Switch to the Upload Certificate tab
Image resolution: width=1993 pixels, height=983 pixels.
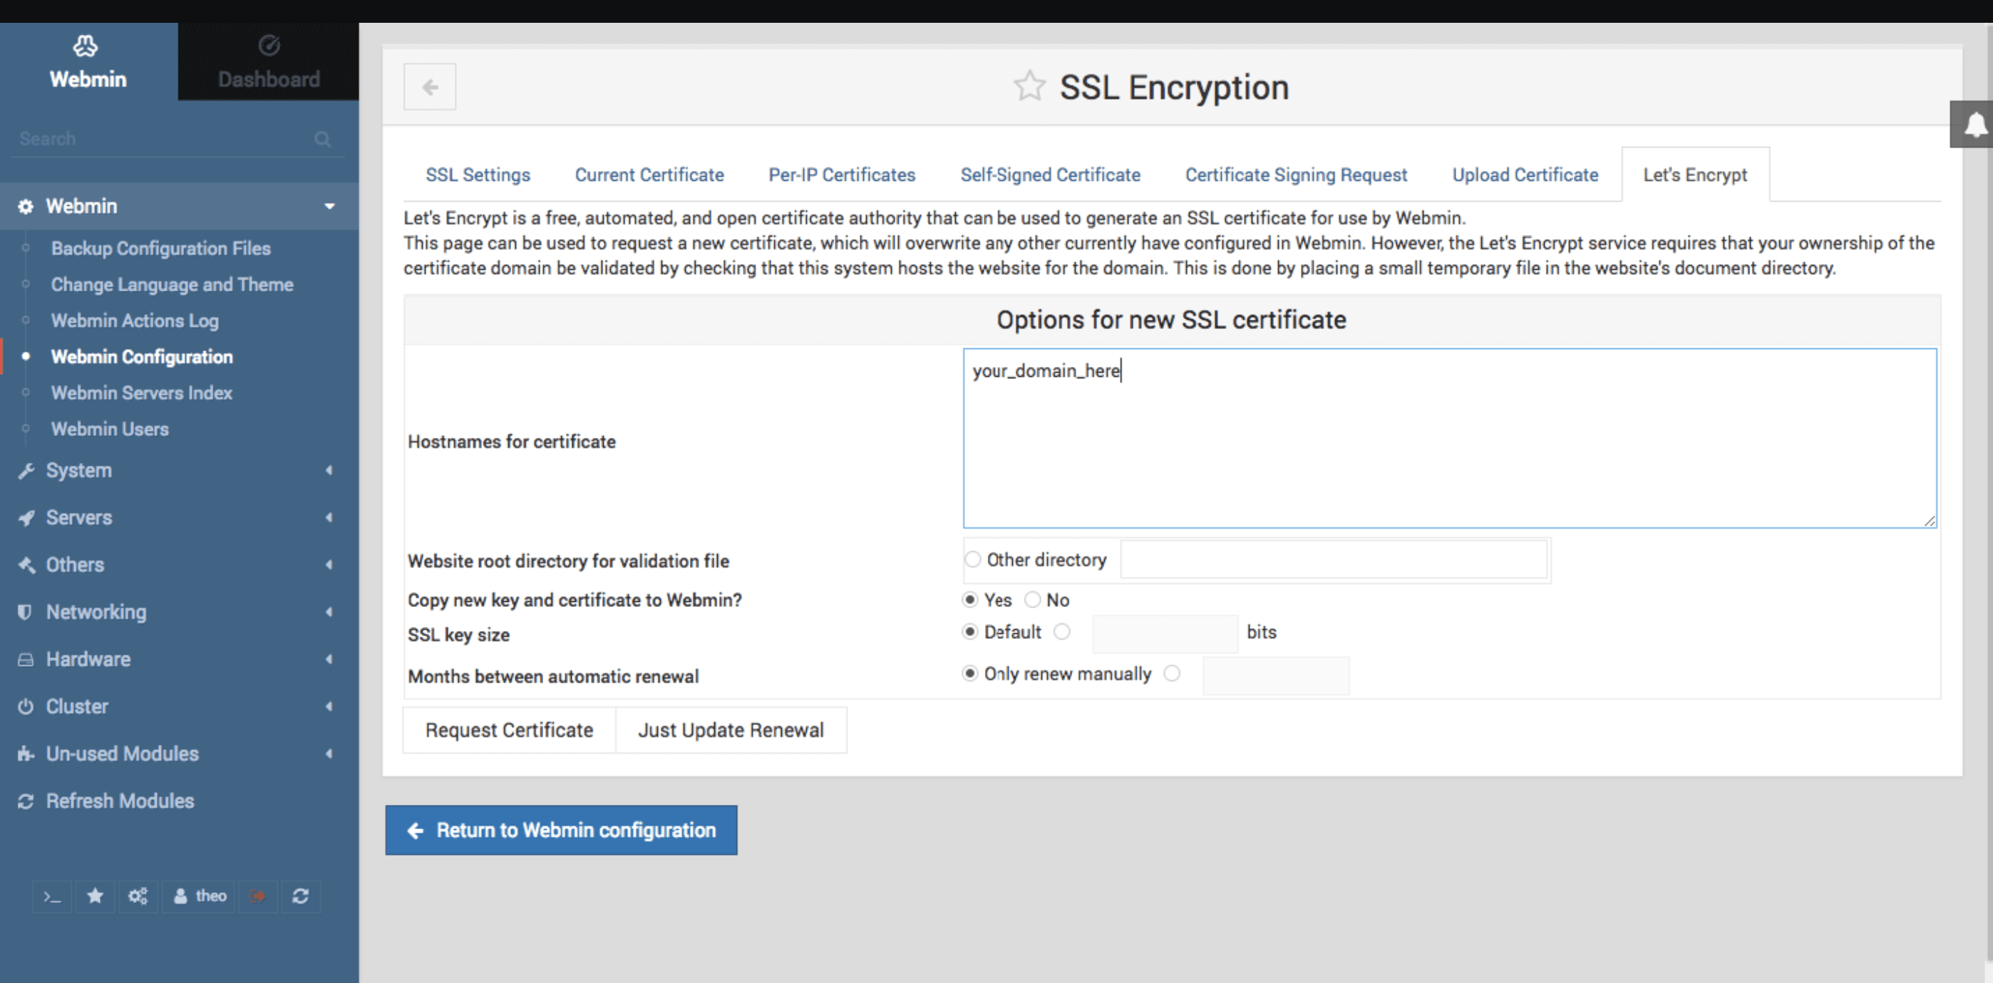click(x=1525, y=175)
